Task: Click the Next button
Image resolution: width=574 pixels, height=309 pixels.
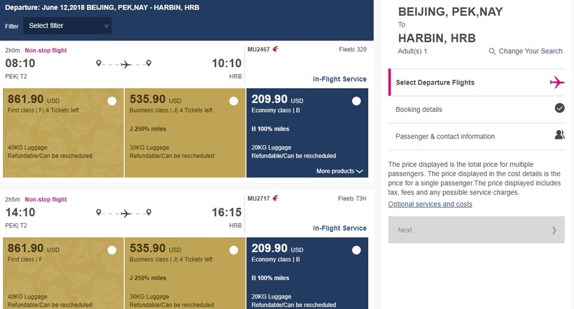Action: pos(476,230)
